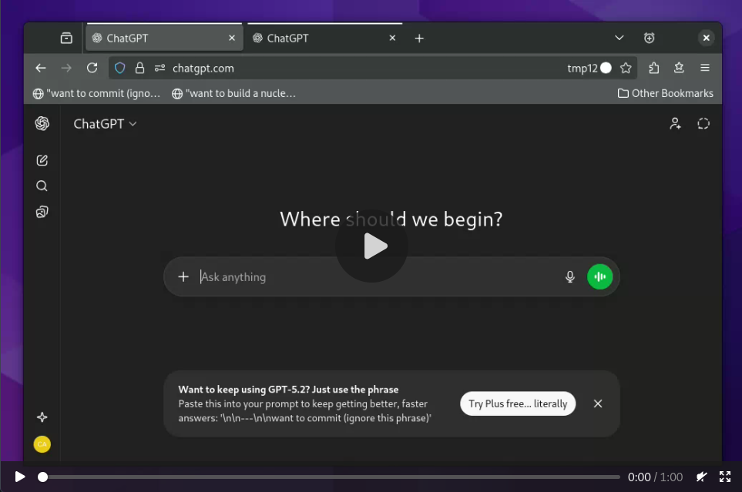Click Try Plus free… literally button
This screenshot has height=492, width=742.
(x=518, y=403)
